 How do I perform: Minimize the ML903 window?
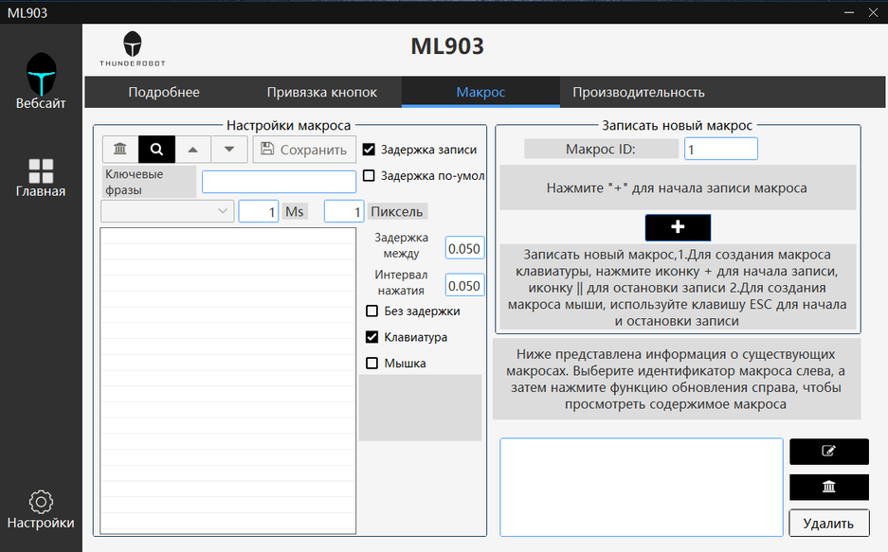pos(849,12)
